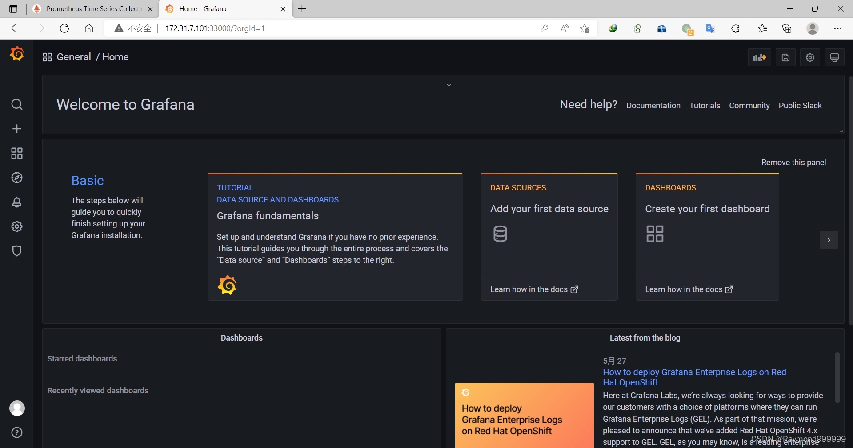
Task: Open Dashboards menu in the sidebar
Action: coord(17,153)
